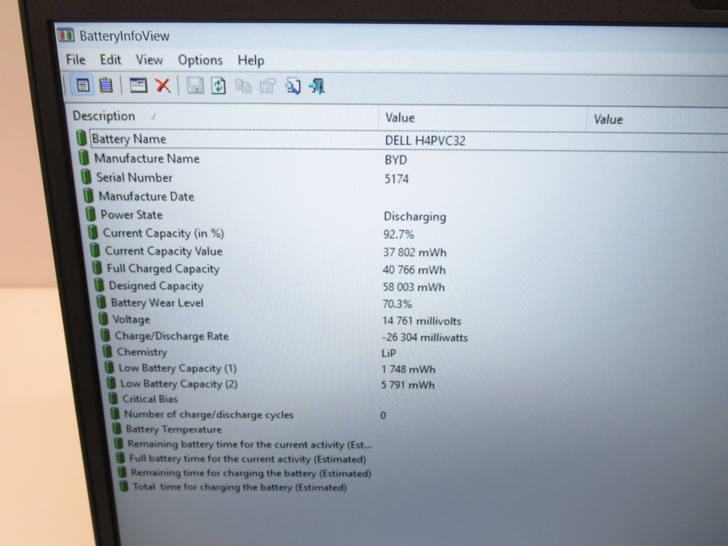Click battery icon beside Manufacture Name

click(x=84, y=157)
